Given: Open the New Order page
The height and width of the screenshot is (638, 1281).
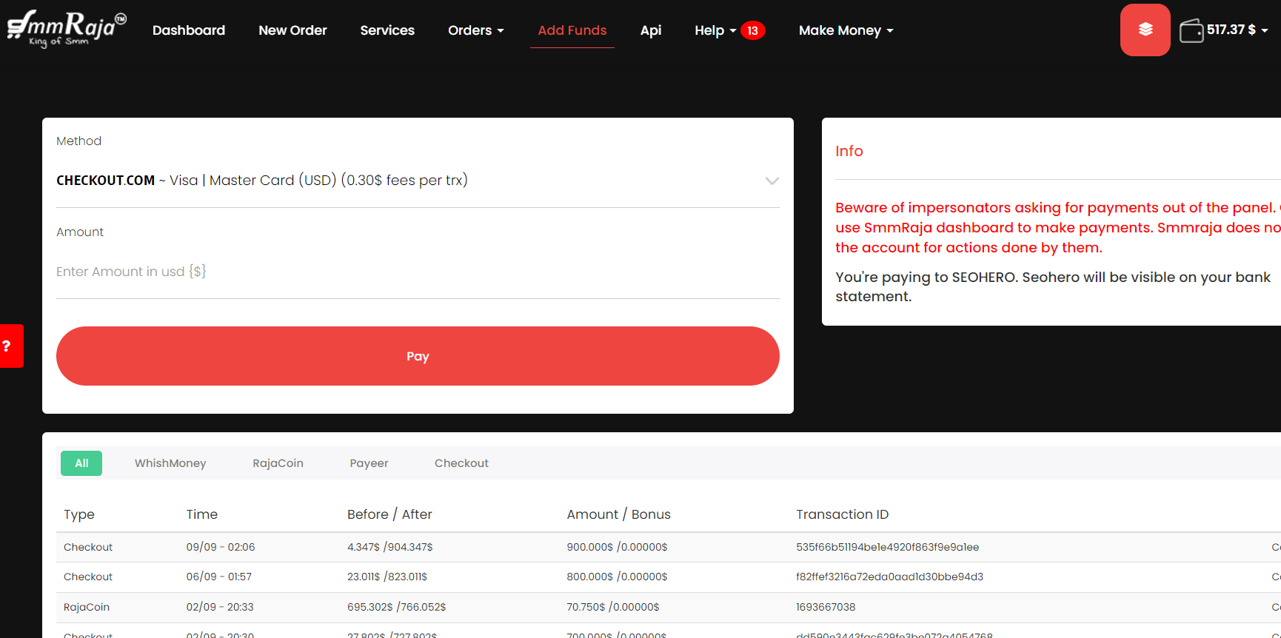Looking at the screenshot, I should coord(292,30).
